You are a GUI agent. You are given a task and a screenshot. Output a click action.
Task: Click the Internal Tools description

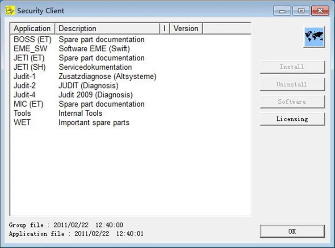point(80,113)
